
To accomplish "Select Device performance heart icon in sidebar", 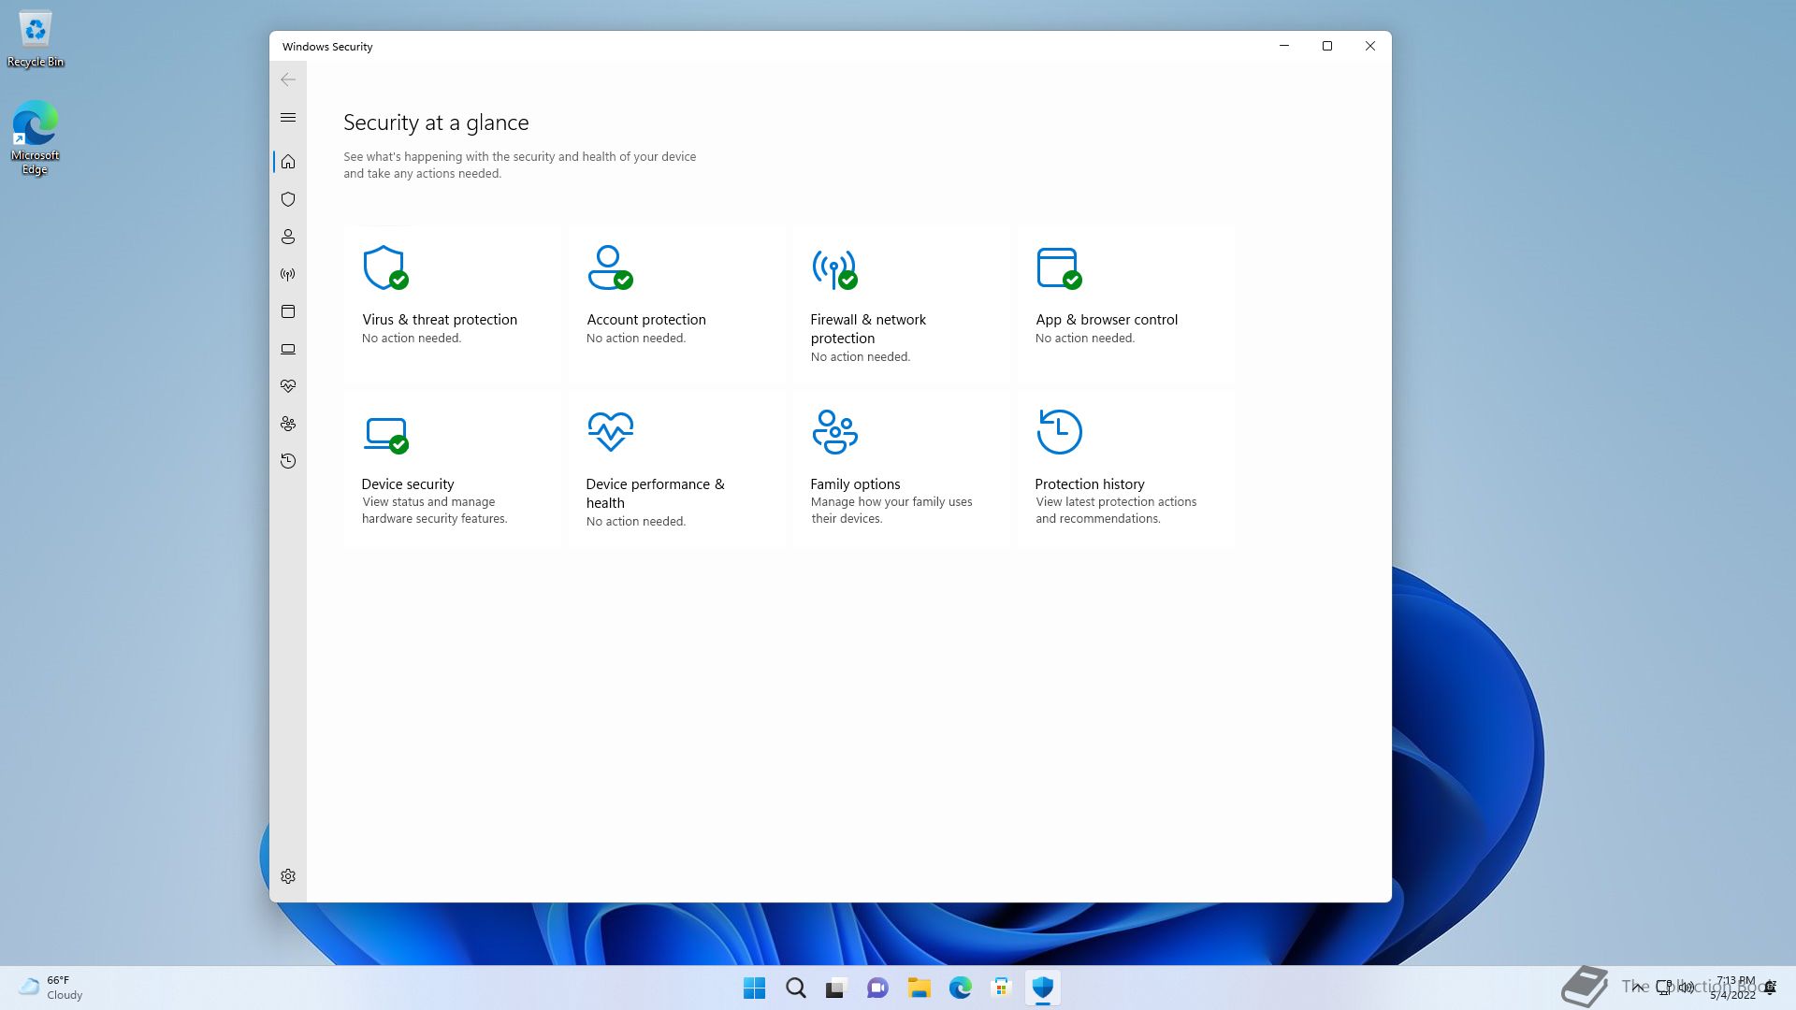I will coord(288,386).
